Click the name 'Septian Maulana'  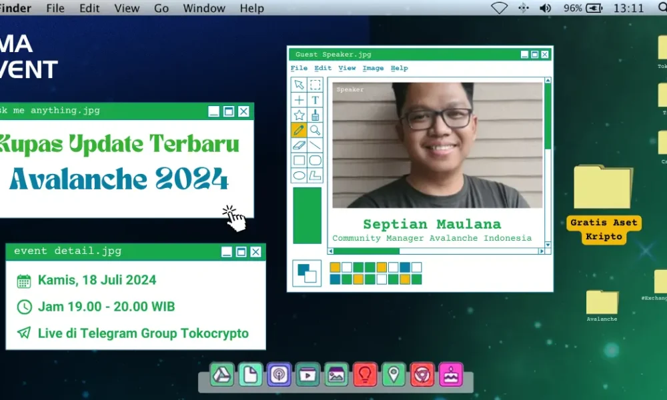[x=432, y=224]
